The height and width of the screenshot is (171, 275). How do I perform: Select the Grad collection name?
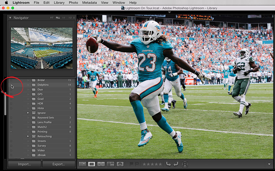pyautogui.click(x=40, y=99)
